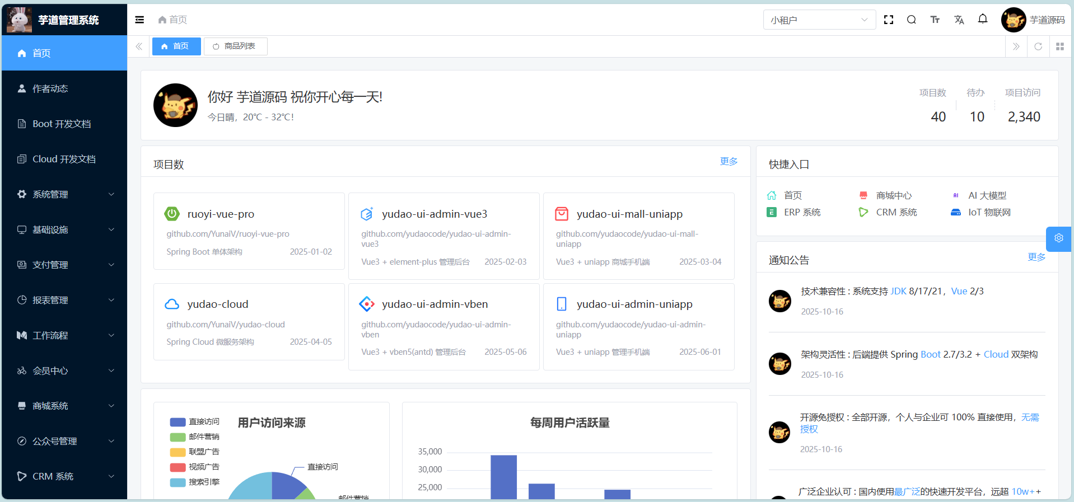
Task: Open Cloud 开发文档 in the sidebar
Action: (64, 159)
